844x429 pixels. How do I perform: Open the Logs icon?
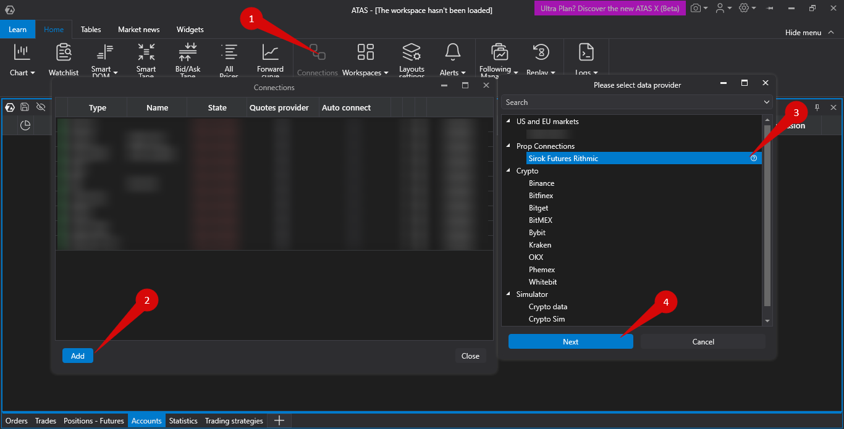(586, 52)
